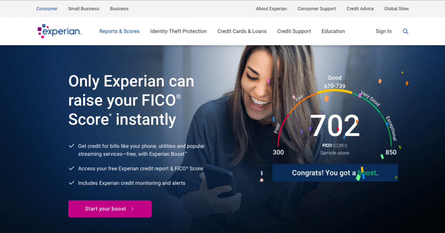The height and width of the screenshot is (233, 445).
Task: Expand the Education menu
Action: tap(333, 31)
